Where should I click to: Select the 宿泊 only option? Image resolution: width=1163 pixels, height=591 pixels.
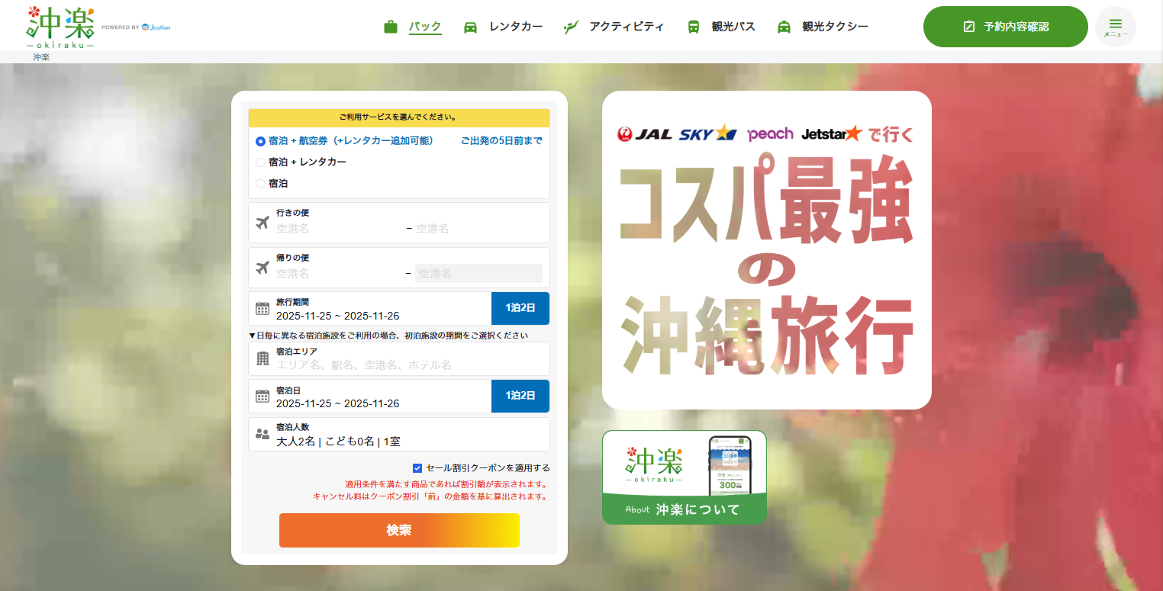pos(259,183)
